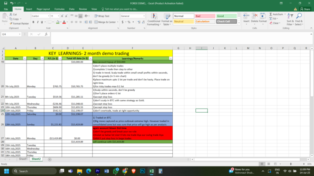Toggle Wrap Text on selected cell
This screenshot has height=176, width=314.
point(102,16)
